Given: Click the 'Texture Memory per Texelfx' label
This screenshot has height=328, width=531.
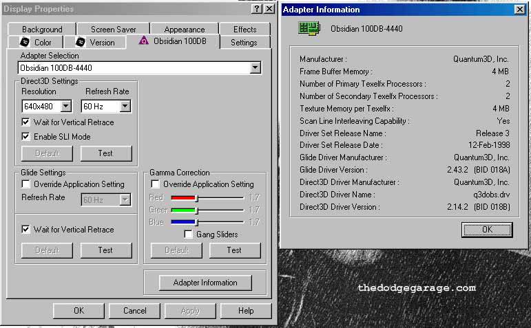Looking at the screenshot, I should [x=346, y=109].
